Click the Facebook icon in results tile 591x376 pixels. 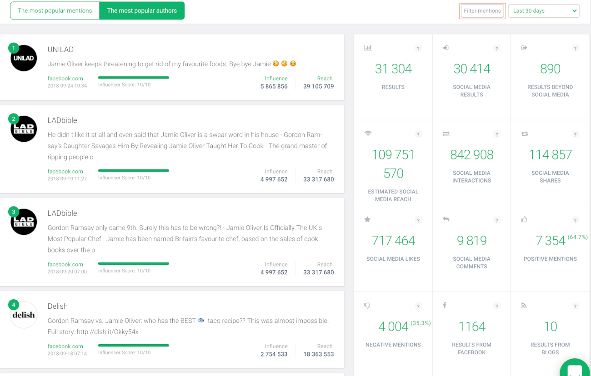click(x=445, y=305)
